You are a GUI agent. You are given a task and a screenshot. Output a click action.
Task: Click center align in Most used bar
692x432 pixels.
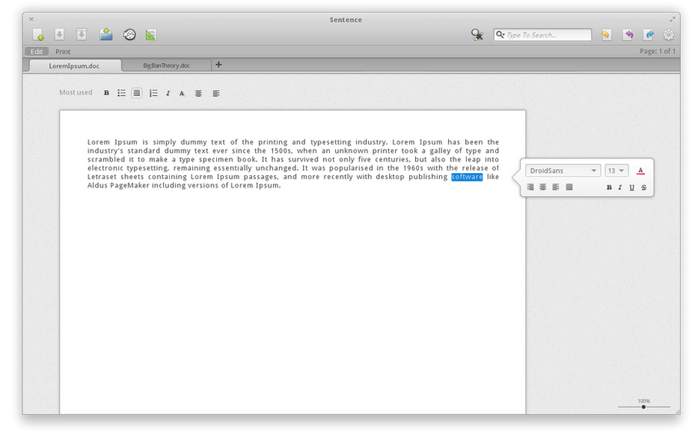198,93
